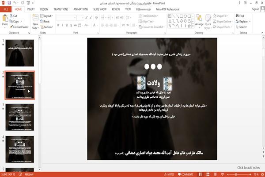Image resolution: width=265 pixels, height=177 pixels.
Task: Click to add notes area
Action: pyautogui.click(x=249, y=168)
